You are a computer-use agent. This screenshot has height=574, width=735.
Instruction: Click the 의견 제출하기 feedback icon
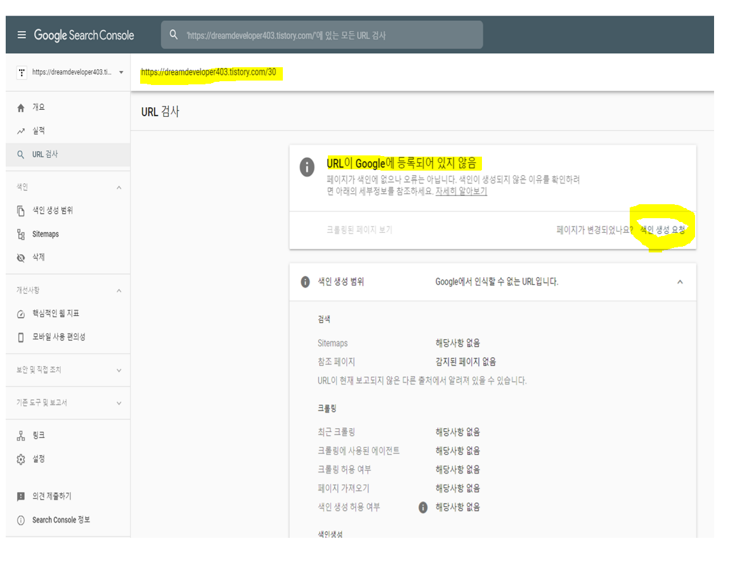pyautogui.click(x=21, y=496)
